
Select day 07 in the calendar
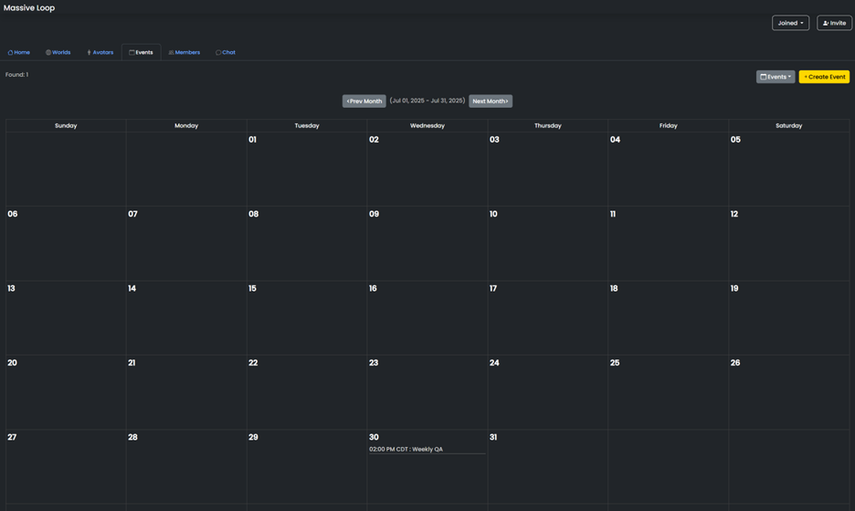coord(186,243)
